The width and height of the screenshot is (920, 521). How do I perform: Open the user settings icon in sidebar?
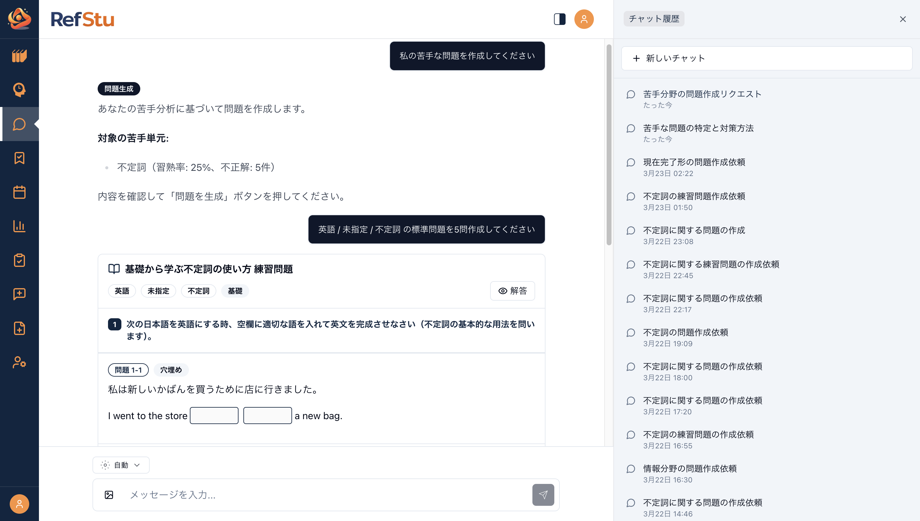coord(19,362)
